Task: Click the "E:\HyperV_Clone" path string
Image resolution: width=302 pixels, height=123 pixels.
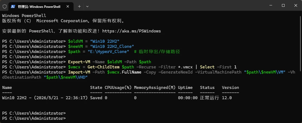Action: [109, 52]
